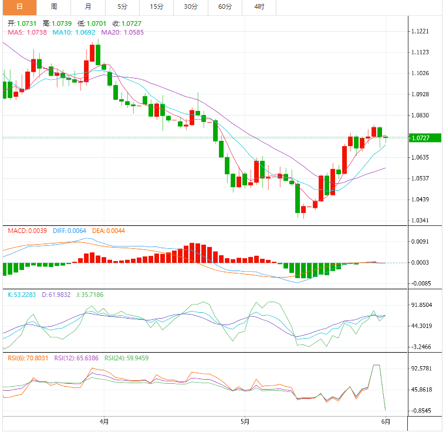This screenshot has height=436, width=446.
Task: Open the 15分 timeframe tab
Action: click(157, 7)
